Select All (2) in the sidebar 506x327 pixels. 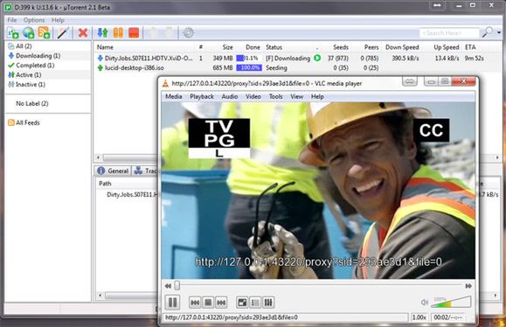coord(24,45)
